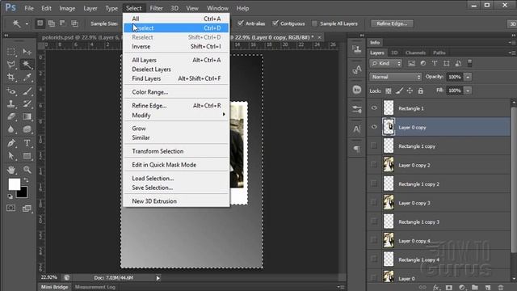Open the tool preset picker arrow
517x291 pixels.
[27, 23]
